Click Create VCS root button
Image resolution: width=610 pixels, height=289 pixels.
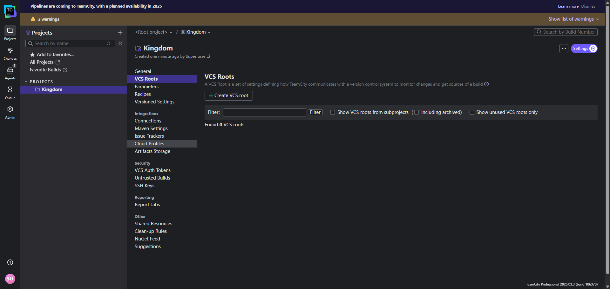[x=229, y=95]
